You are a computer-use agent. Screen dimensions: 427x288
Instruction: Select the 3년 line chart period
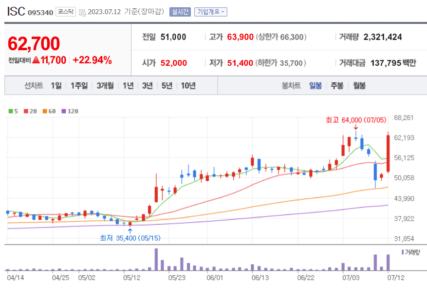pos(148,86)
